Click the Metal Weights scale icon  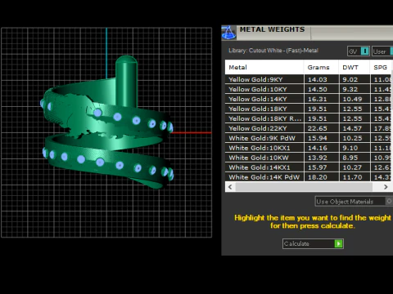pos(228,33)
